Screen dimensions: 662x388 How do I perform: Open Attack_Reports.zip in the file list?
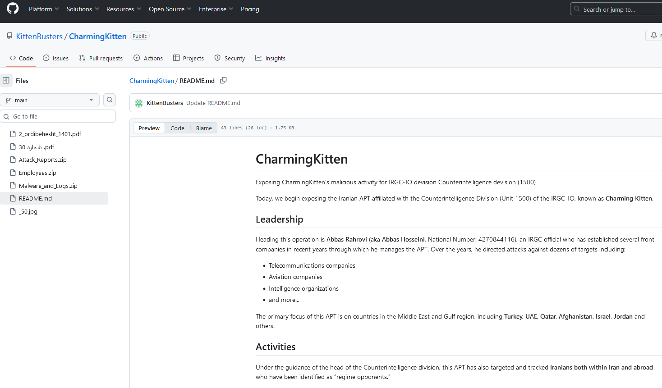point(43,160)
